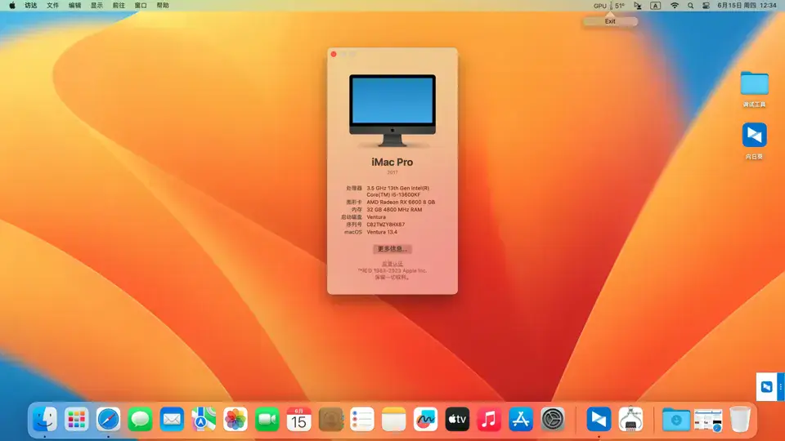The image size is (785, 441).
Task: Open Contacts from the Dock
Action: (330, 419)
